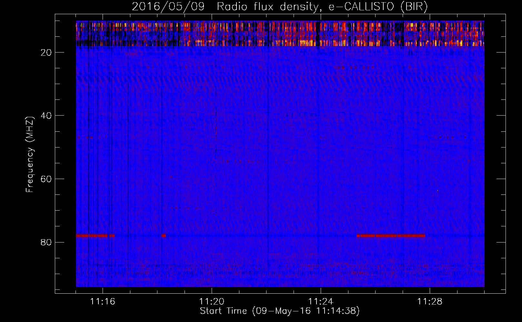Click the long red 78 MHz band near 11:26
This screenshot has width=522, height=322.
391,236
